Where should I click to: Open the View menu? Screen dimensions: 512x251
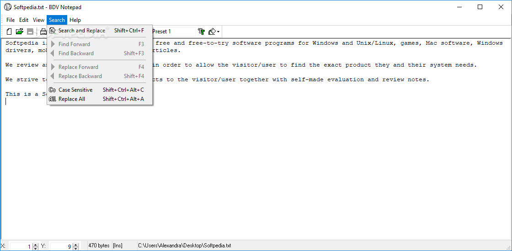(38, 20)
